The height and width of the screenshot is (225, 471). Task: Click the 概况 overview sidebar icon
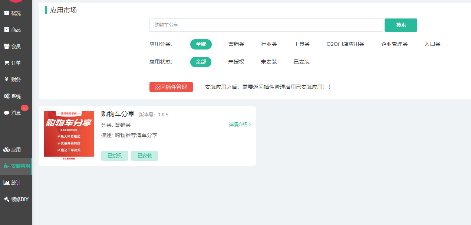[6, 13]
